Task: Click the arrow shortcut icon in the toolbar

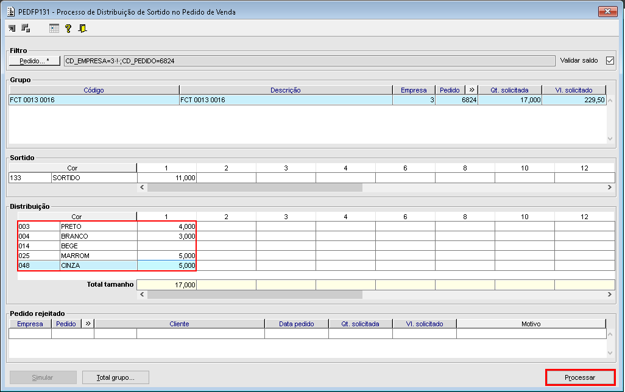Action: click(12, 28)
